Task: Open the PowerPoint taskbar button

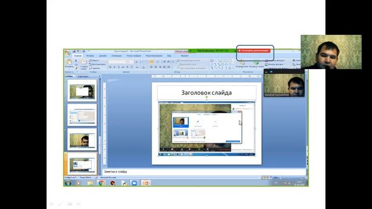Action: (x=146, y=183)
